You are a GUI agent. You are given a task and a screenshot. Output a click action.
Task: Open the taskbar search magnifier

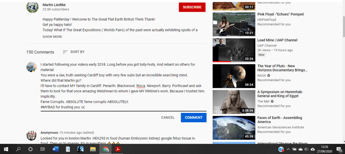(19, 149)
